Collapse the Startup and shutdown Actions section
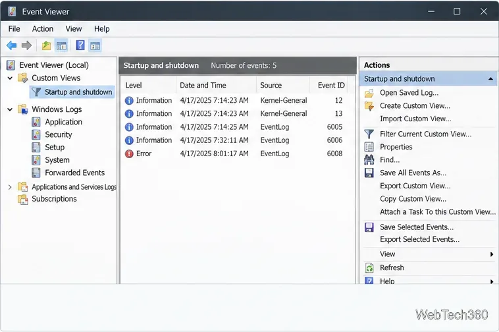The height and width of the screenshot is (332, 499). (490, 79)
